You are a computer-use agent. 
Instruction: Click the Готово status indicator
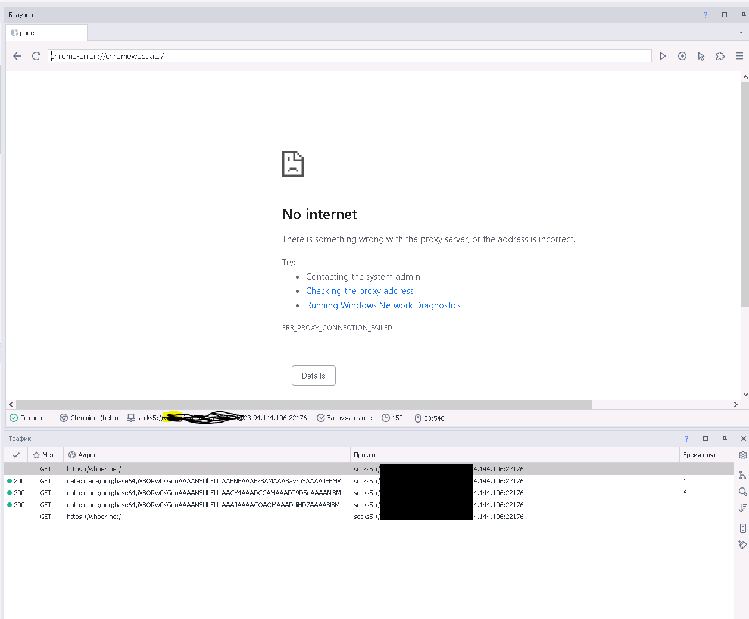coord(26,418)
